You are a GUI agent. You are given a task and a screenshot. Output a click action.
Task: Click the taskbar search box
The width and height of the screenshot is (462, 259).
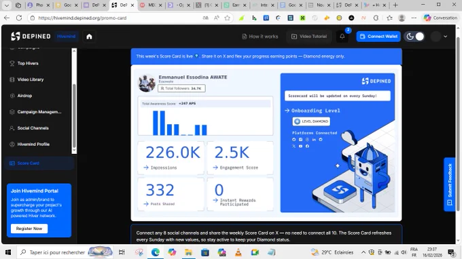click(x=65, y=252)
